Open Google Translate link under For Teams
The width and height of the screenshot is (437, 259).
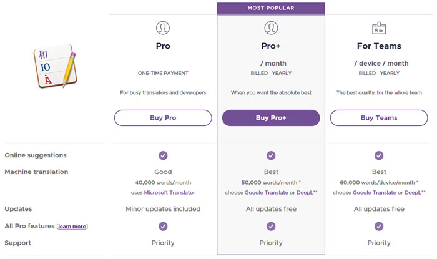[375, 192]
